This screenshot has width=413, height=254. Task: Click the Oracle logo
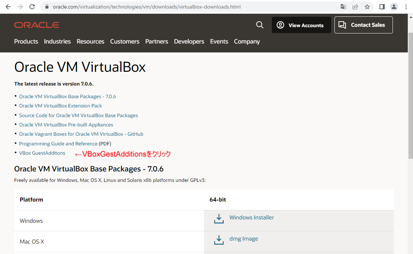click(36, 25)
